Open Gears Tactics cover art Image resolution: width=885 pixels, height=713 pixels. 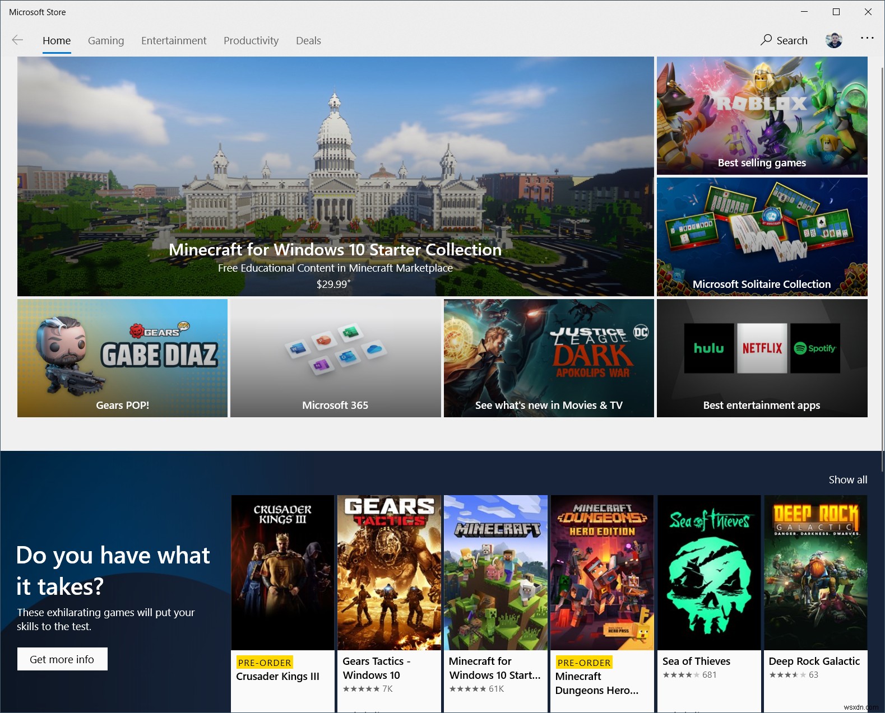pos(389,572)
